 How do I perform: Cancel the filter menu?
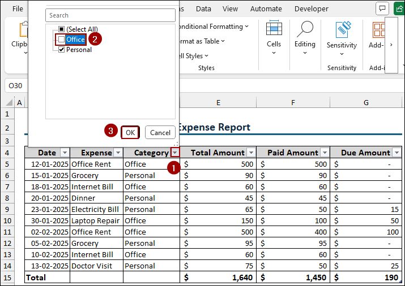coord(160,132)
